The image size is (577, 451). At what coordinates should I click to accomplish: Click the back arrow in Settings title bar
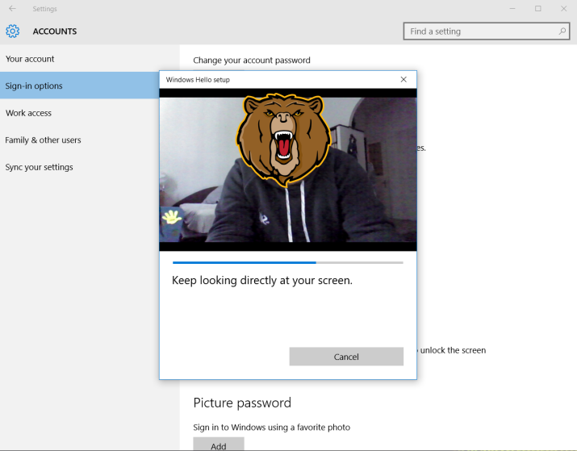12,9
